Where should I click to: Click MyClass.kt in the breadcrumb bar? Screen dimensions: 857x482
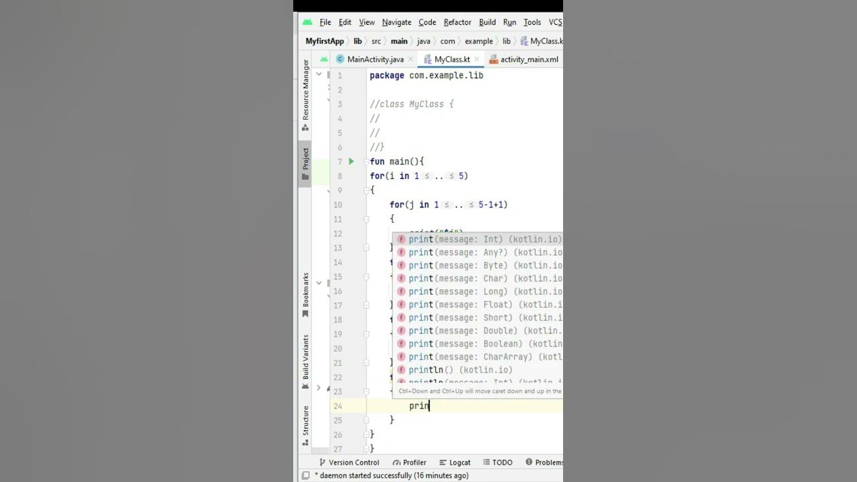542,41
